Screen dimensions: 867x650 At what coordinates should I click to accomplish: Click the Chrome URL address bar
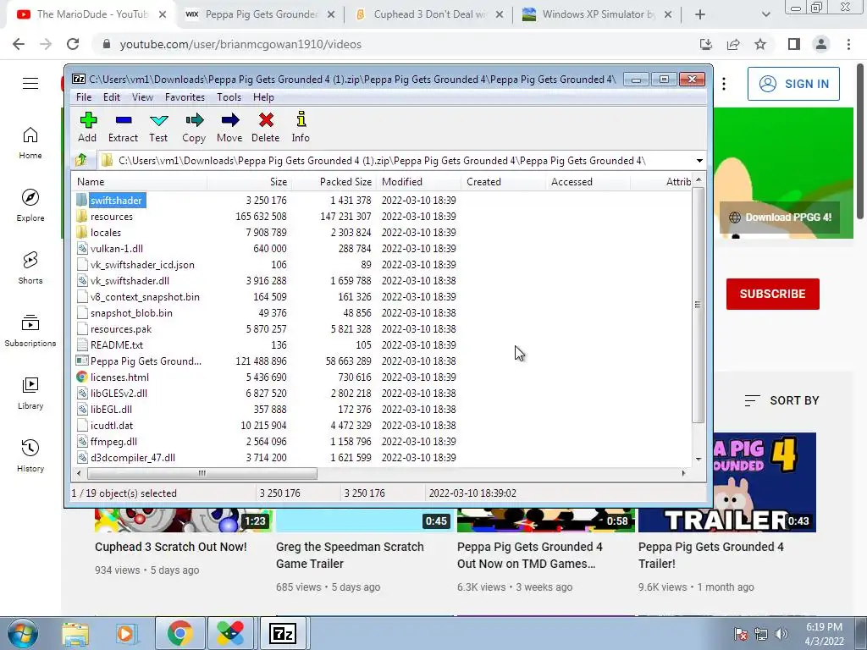tap(398, 44)
